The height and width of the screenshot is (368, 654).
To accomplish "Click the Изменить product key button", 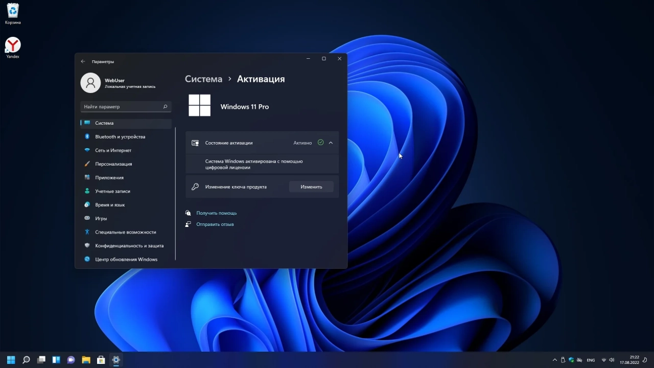I will [311, 187].
